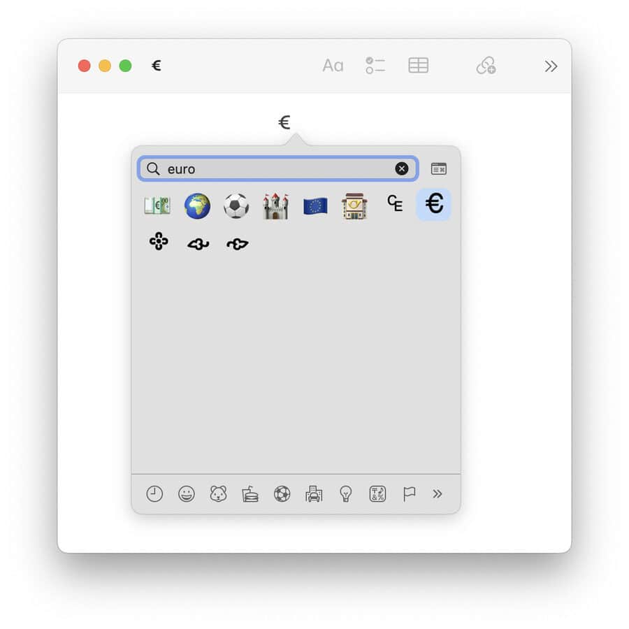
Task: Open Animals & Nature bear tab
Action: point(218,494)
